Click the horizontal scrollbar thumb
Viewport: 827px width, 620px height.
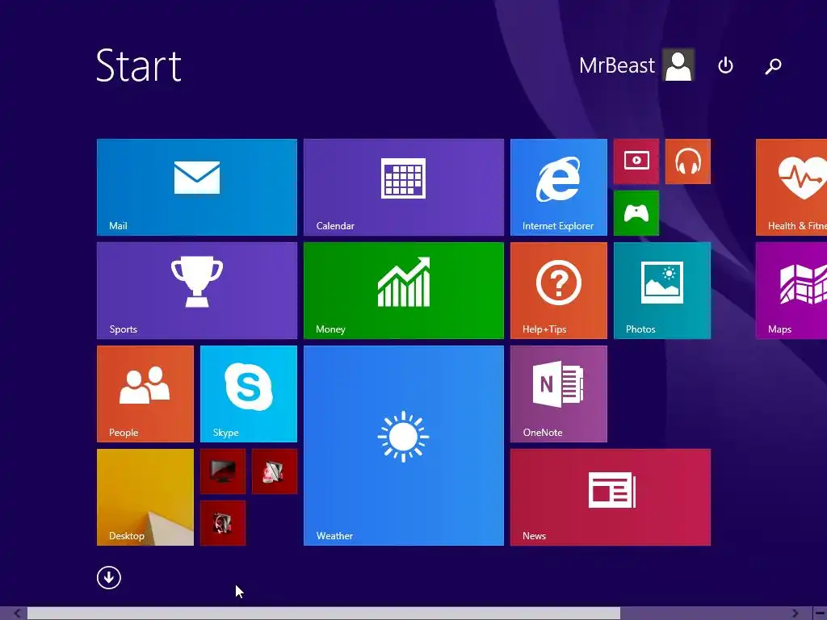(324, 614)
